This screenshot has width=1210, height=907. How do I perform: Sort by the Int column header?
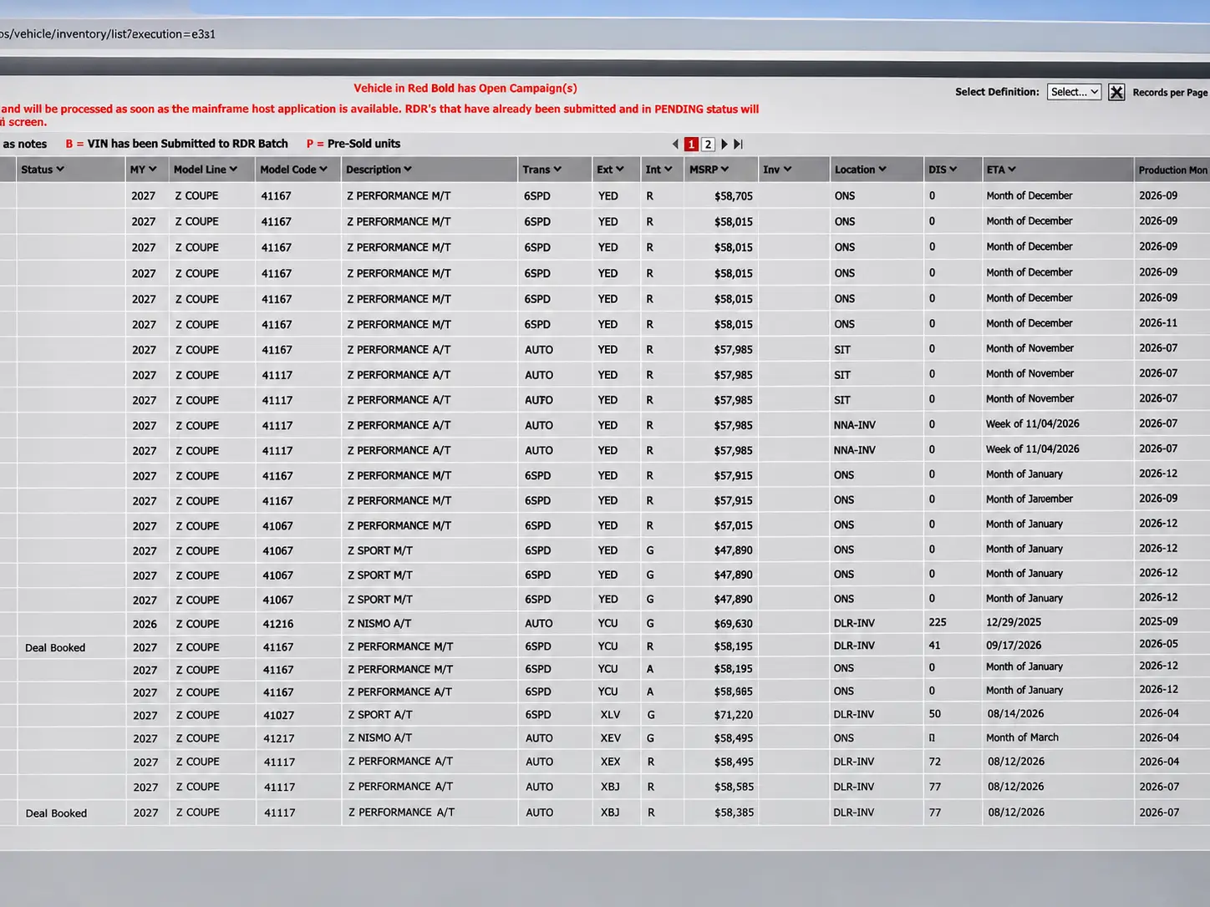pyautogui.click(x=658, y=170)
